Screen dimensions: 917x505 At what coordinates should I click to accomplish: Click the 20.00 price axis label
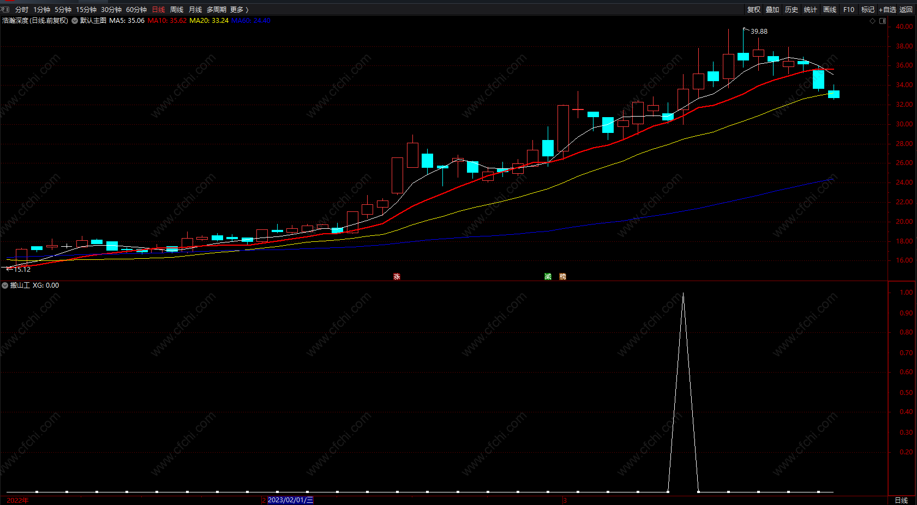point(904,222)
